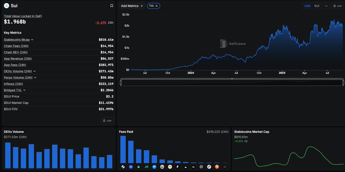Click the $1.968b total value
The height and width of the screenshot is (172, 345).
[15, 22]
